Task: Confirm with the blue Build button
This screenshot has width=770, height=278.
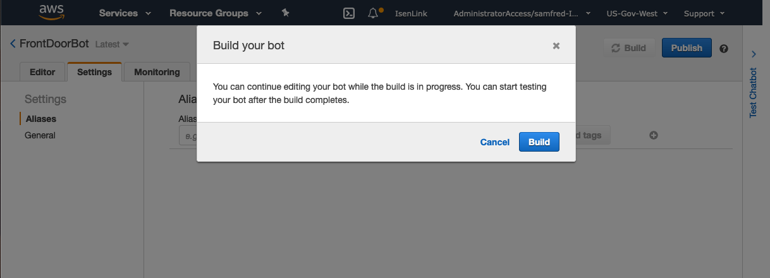Action: click(x=539, y=142)
